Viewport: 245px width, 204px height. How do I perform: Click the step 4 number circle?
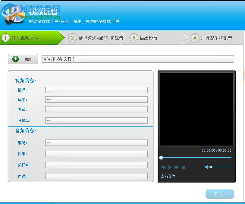[195, 38]
